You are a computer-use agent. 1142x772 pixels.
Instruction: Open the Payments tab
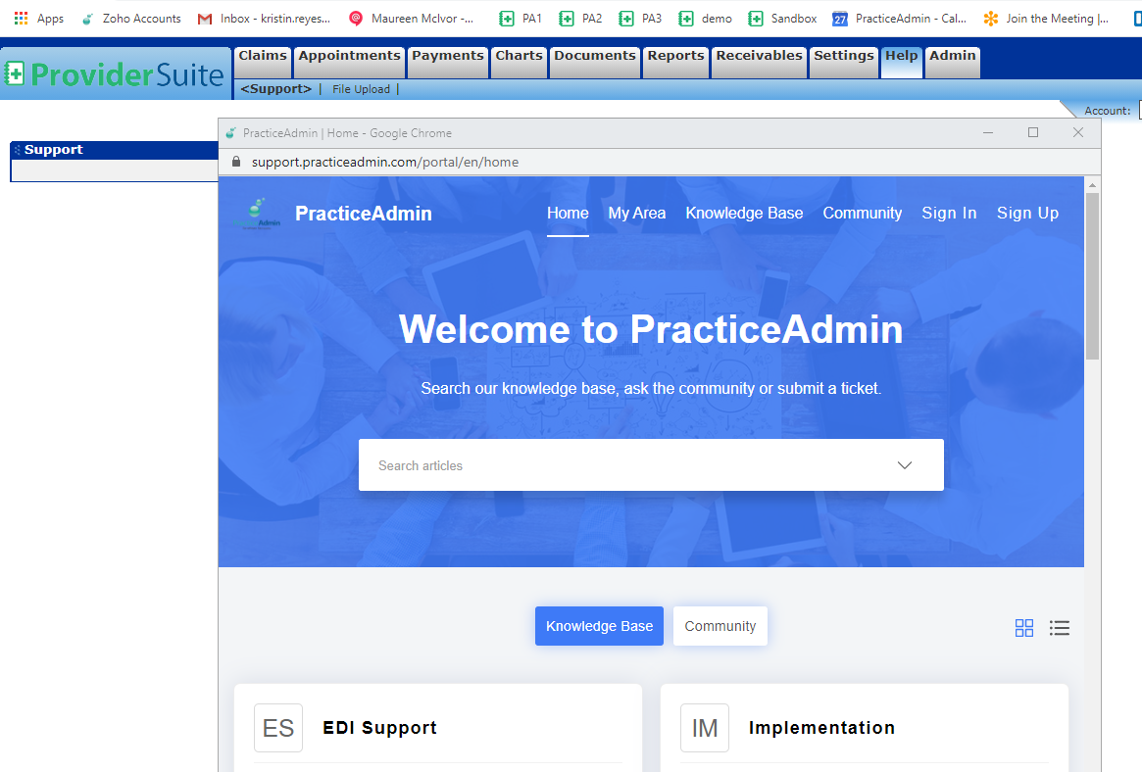click(448, 61)
